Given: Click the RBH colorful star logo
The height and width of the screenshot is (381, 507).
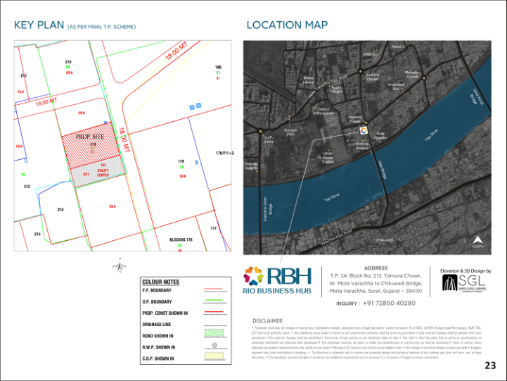Looking at the screenshot, I should pyautogui.click(x=253, y=275).
